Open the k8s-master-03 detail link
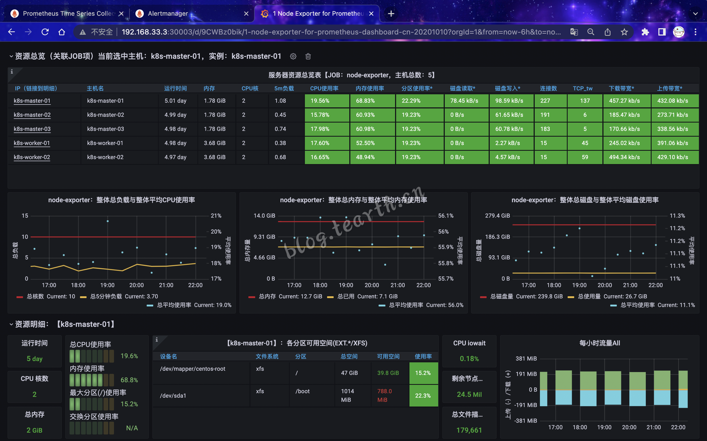 [32, 129]
